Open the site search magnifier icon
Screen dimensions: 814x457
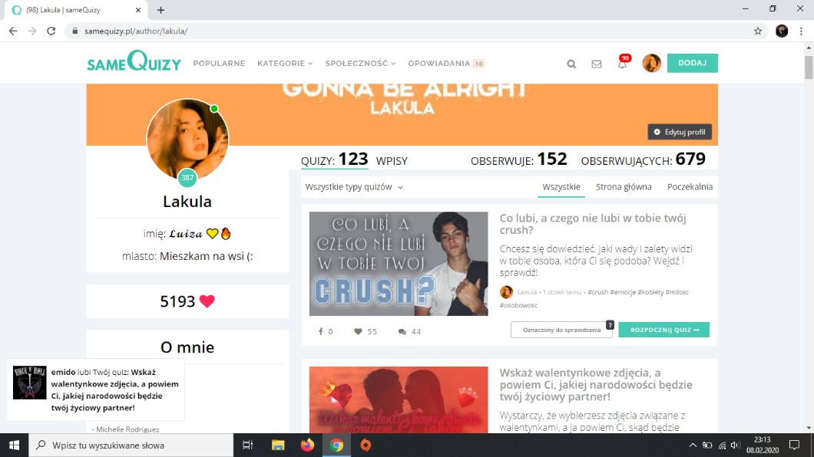[571, 64]
